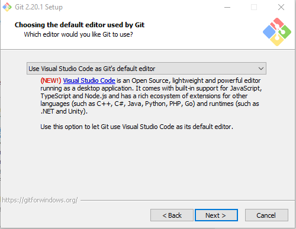Click the 'Use Visual Studio Code' combo box text
Viewport: 296px width, 229px height.
pyautogui.click(x=92, y=69)
